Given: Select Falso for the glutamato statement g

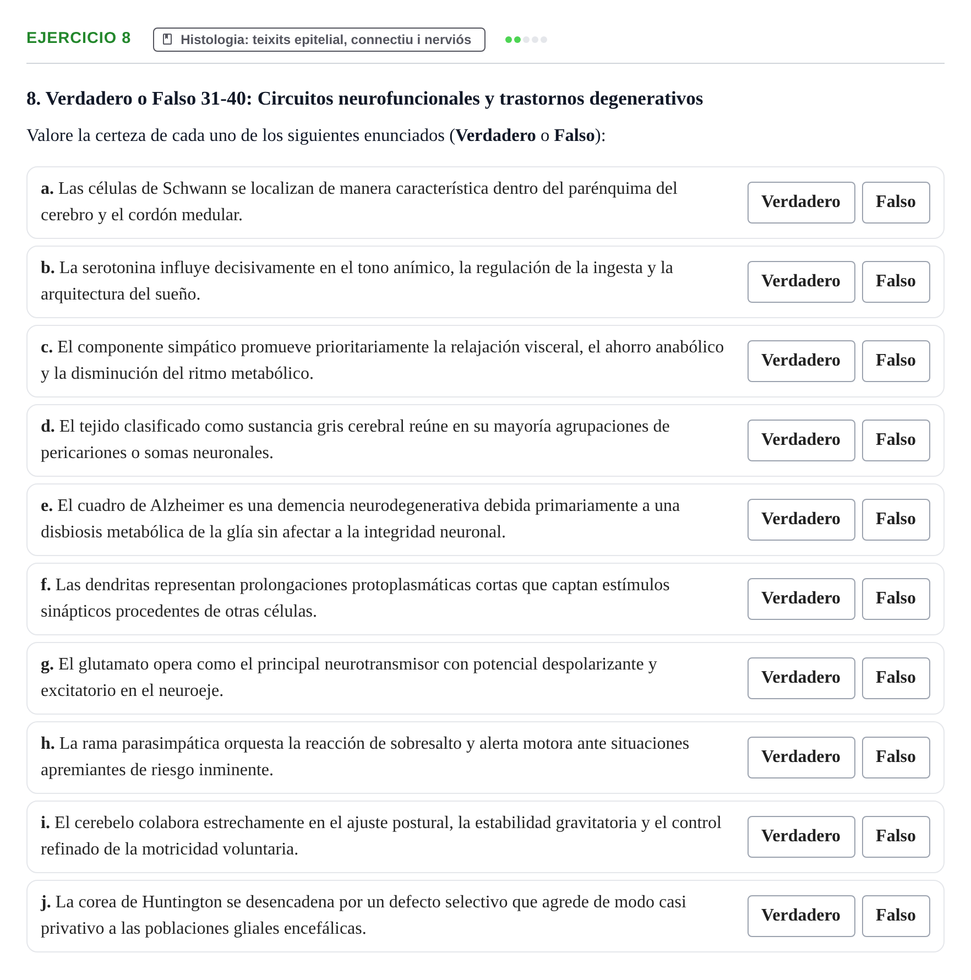Looking at the screenshot, I should tap(896, 678).
